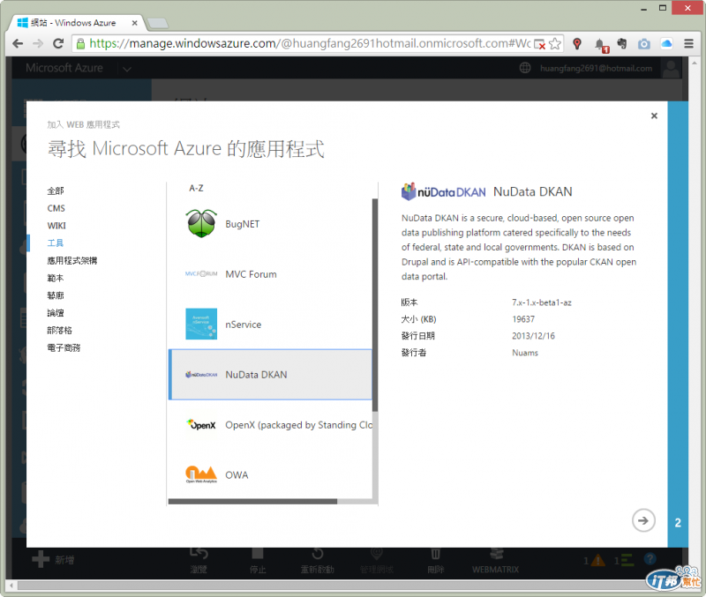Reload the page in Chrome
The width and height of the screenshot is (706, 597).
point(58,43)
